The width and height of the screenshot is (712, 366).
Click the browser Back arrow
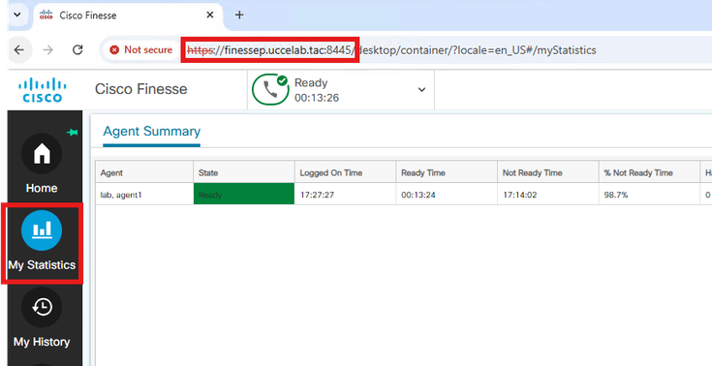click(x=19, y=50)
